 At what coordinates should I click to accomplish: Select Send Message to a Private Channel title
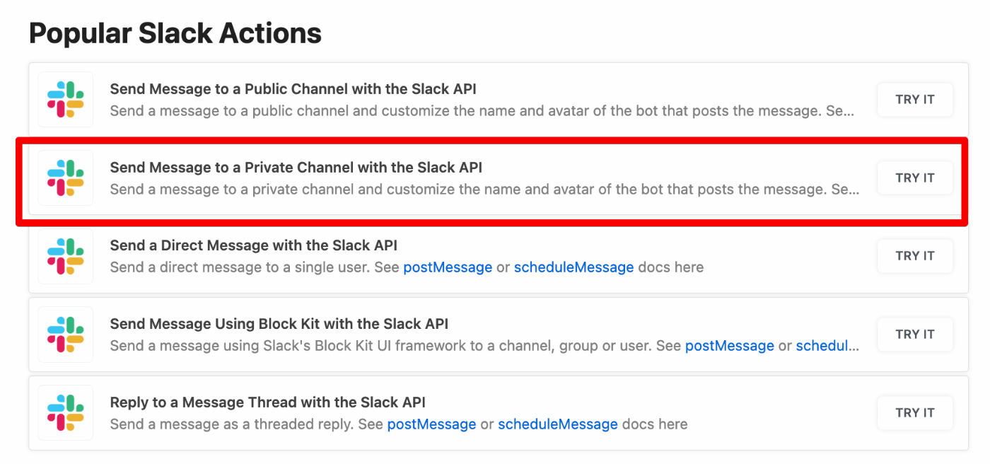pyautogui.click(x=296, y=168)
